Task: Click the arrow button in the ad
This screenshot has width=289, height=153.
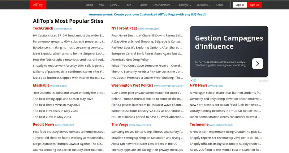Action: click(x=257, y=64)
